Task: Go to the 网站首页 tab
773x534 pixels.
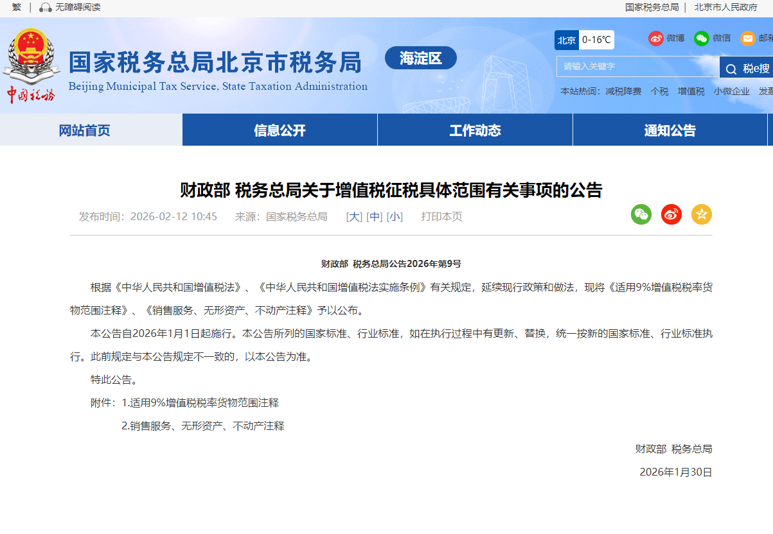Action: [x=85, y=130]
